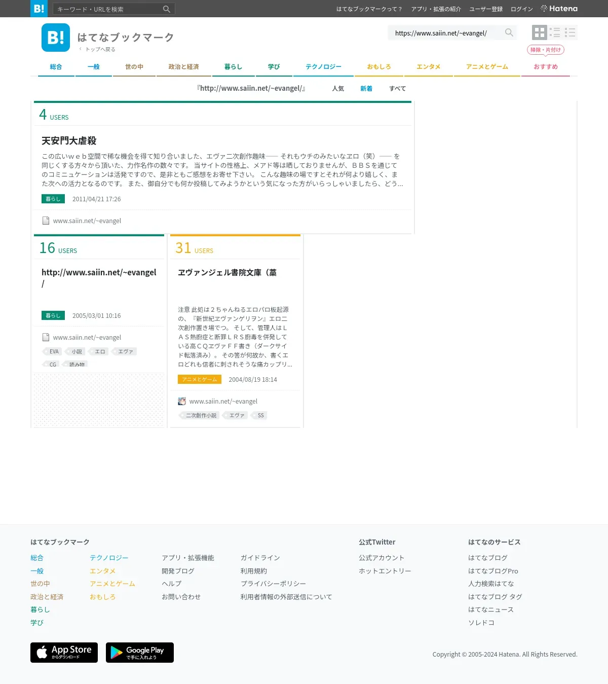The image size is (608, 684).
Task: Open the 政治と経済 category tab
Action: pos(183,67)
